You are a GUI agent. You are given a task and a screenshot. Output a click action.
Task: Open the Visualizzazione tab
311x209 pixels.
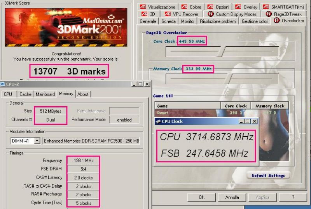click(x=158, y=7)
